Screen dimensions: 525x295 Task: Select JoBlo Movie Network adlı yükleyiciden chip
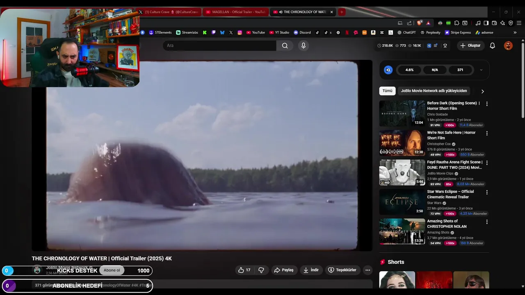coord(434,91)
